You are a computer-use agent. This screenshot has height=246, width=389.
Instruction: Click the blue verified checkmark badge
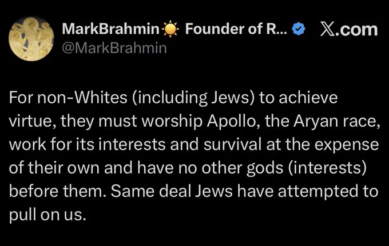299,29
